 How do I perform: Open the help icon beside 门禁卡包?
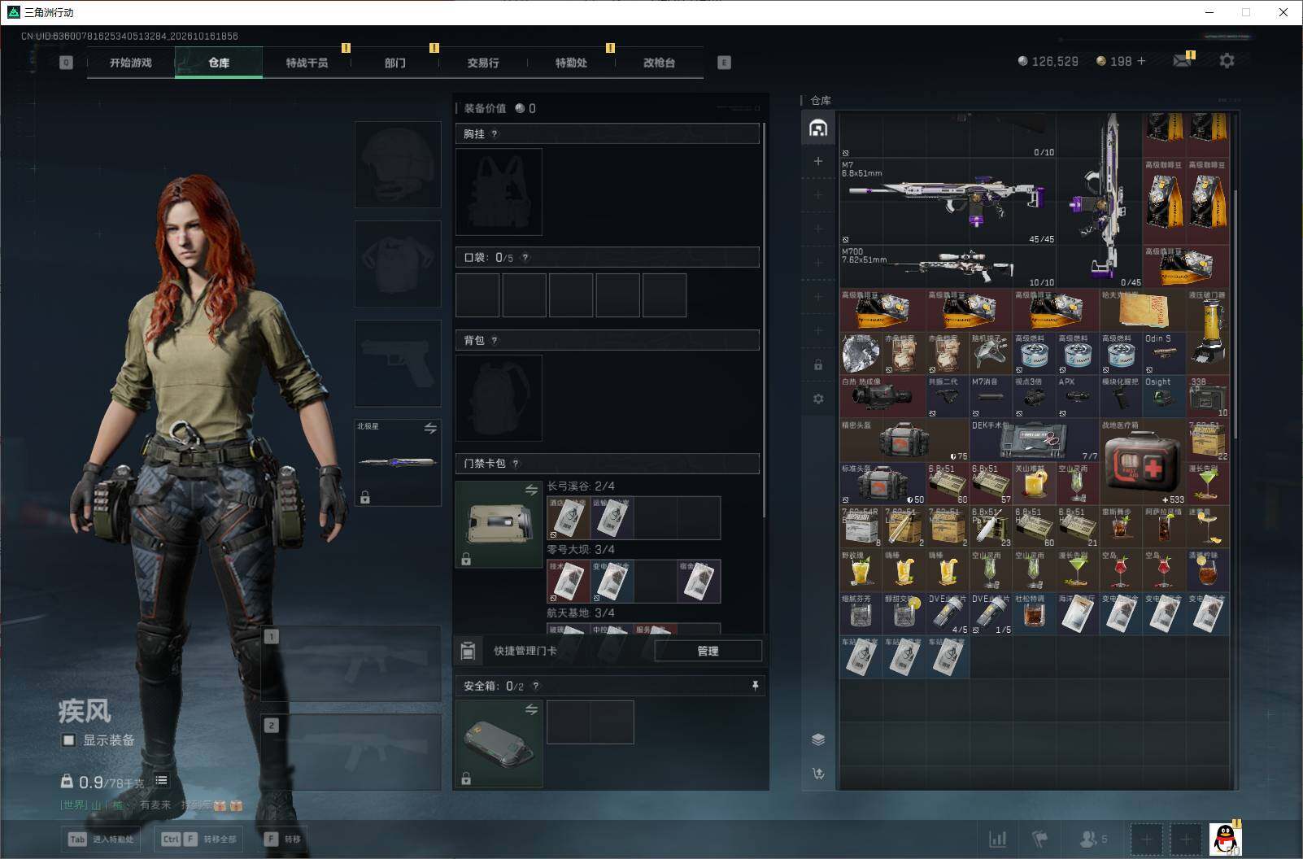516,464
